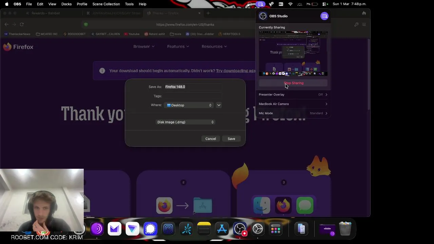Open iPhone Mirroring from the dock
This screenshot has width=434, height=244.
(301, 229)
